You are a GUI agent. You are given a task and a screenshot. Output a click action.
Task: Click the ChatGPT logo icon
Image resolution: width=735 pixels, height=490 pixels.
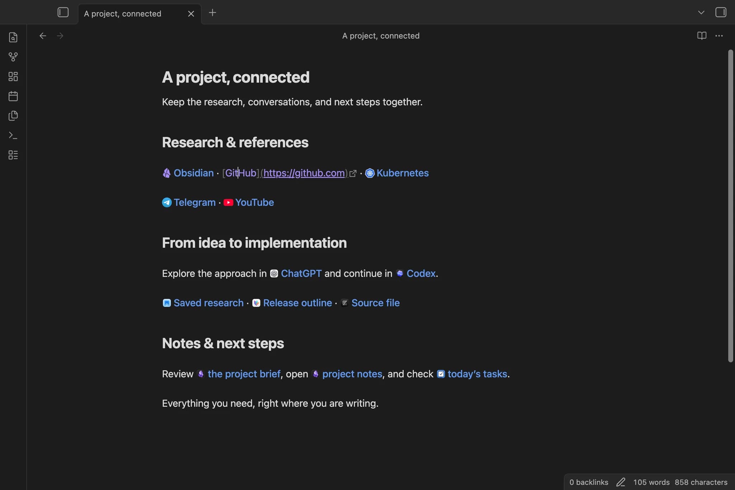[274, 274]
